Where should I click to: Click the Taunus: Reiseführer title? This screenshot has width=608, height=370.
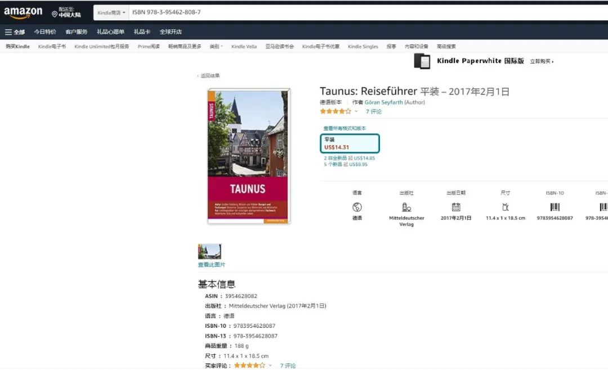pyautogui.click(x=368, y=91)
